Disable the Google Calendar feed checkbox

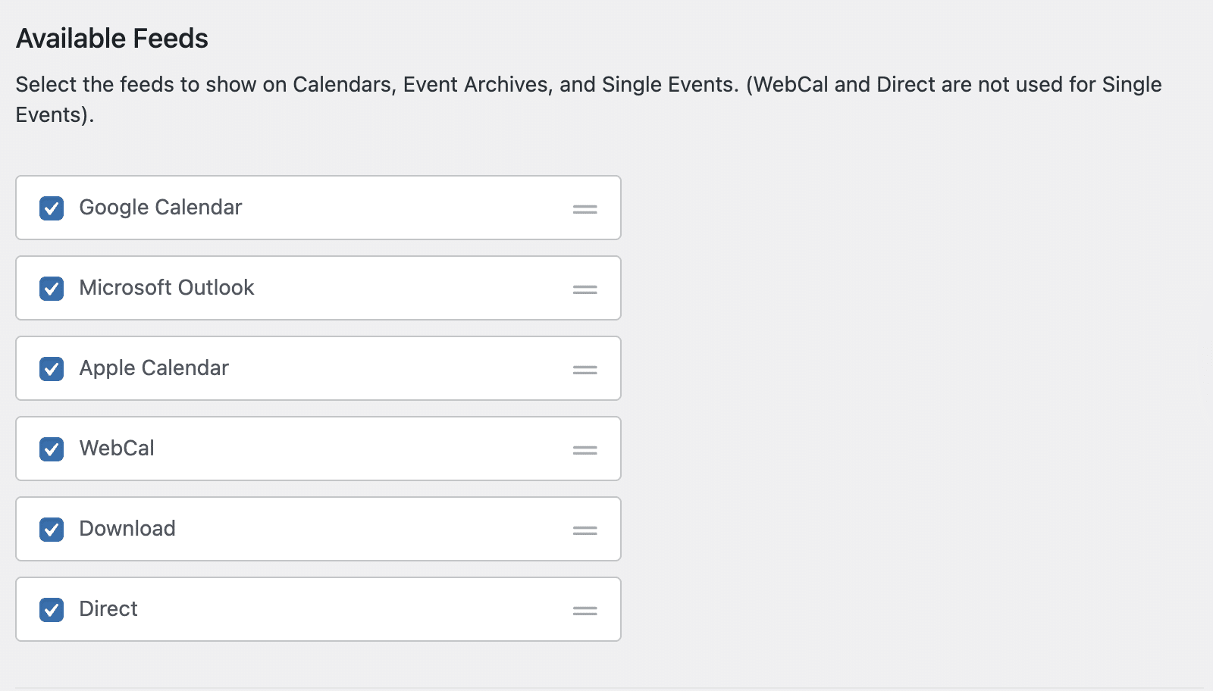tap(51, 208)
